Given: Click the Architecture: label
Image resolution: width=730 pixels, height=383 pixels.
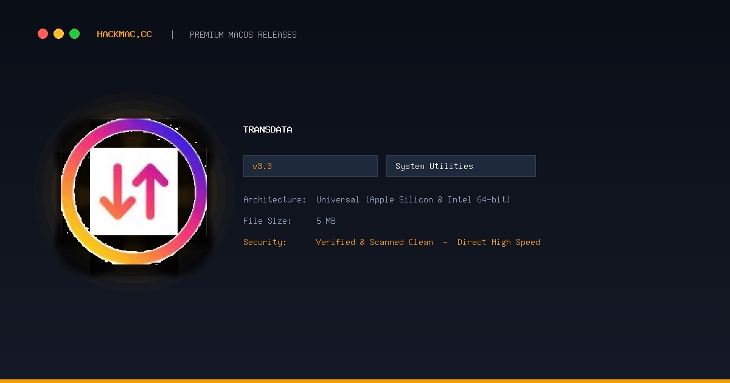Looking at the screenshot, I should 275,199.
